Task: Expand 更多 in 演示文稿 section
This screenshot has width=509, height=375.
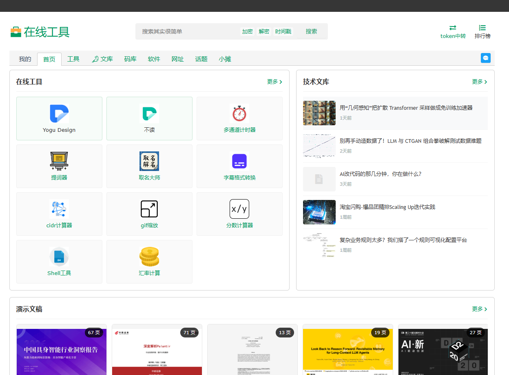Action: click(x=480, y=309)
